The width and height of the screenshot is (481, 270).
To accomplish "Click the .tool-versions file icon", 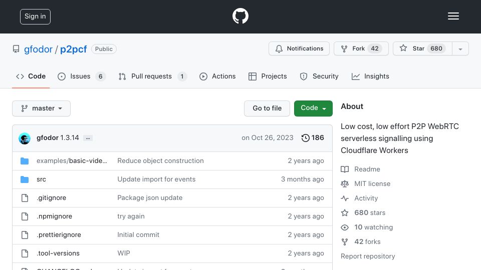I will 25,253.
